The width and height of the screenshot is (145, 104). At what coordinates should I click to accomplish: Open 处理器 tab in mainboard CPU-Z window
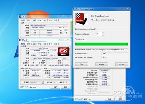pos(23,21)
